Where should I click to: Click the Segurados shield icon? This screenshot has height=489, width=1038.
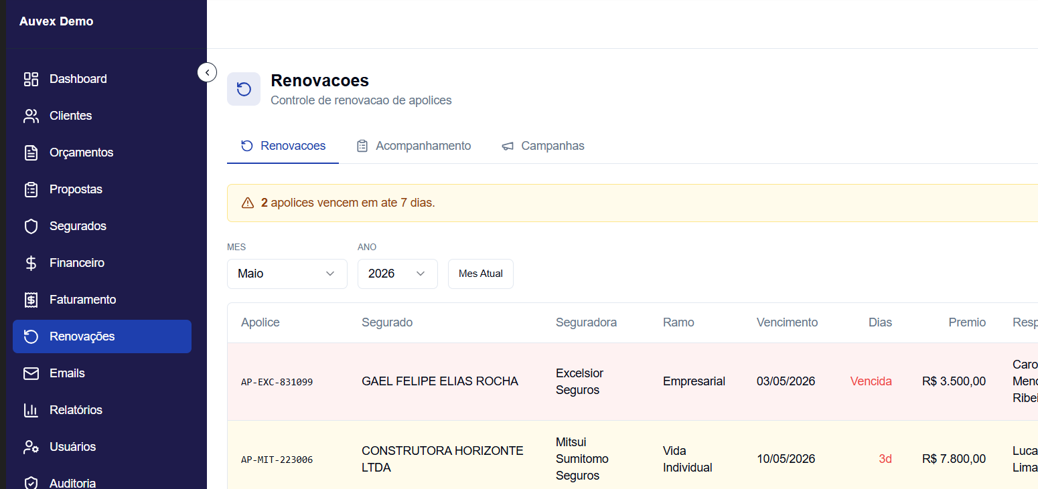[31, 226]
